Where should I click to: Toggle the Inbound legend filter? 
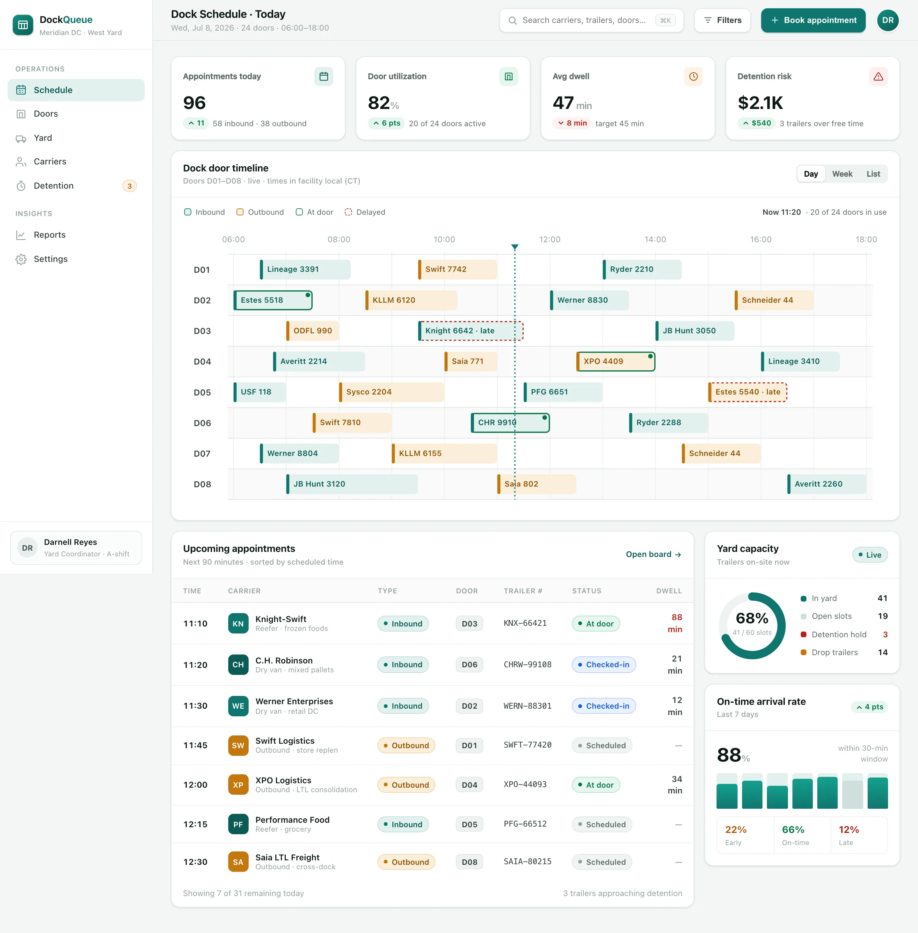click(x=204, y=212)
